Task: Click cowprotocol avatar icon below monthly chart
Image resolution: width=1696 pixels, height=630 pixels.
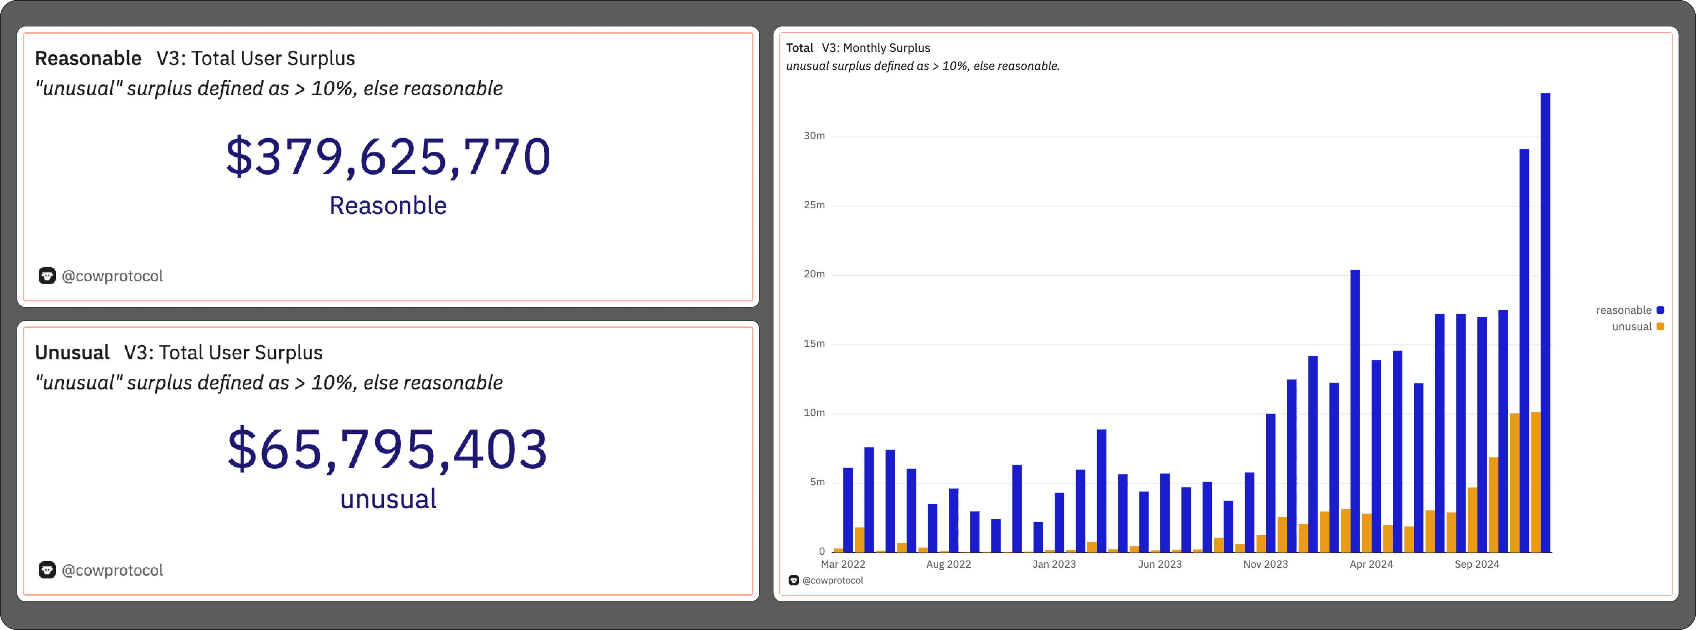Action: (793, 581)
